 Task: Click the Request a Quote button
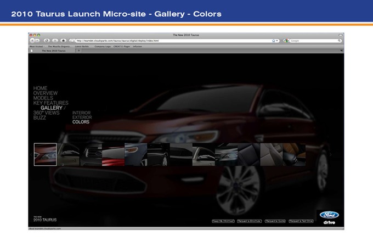point(275,221)
